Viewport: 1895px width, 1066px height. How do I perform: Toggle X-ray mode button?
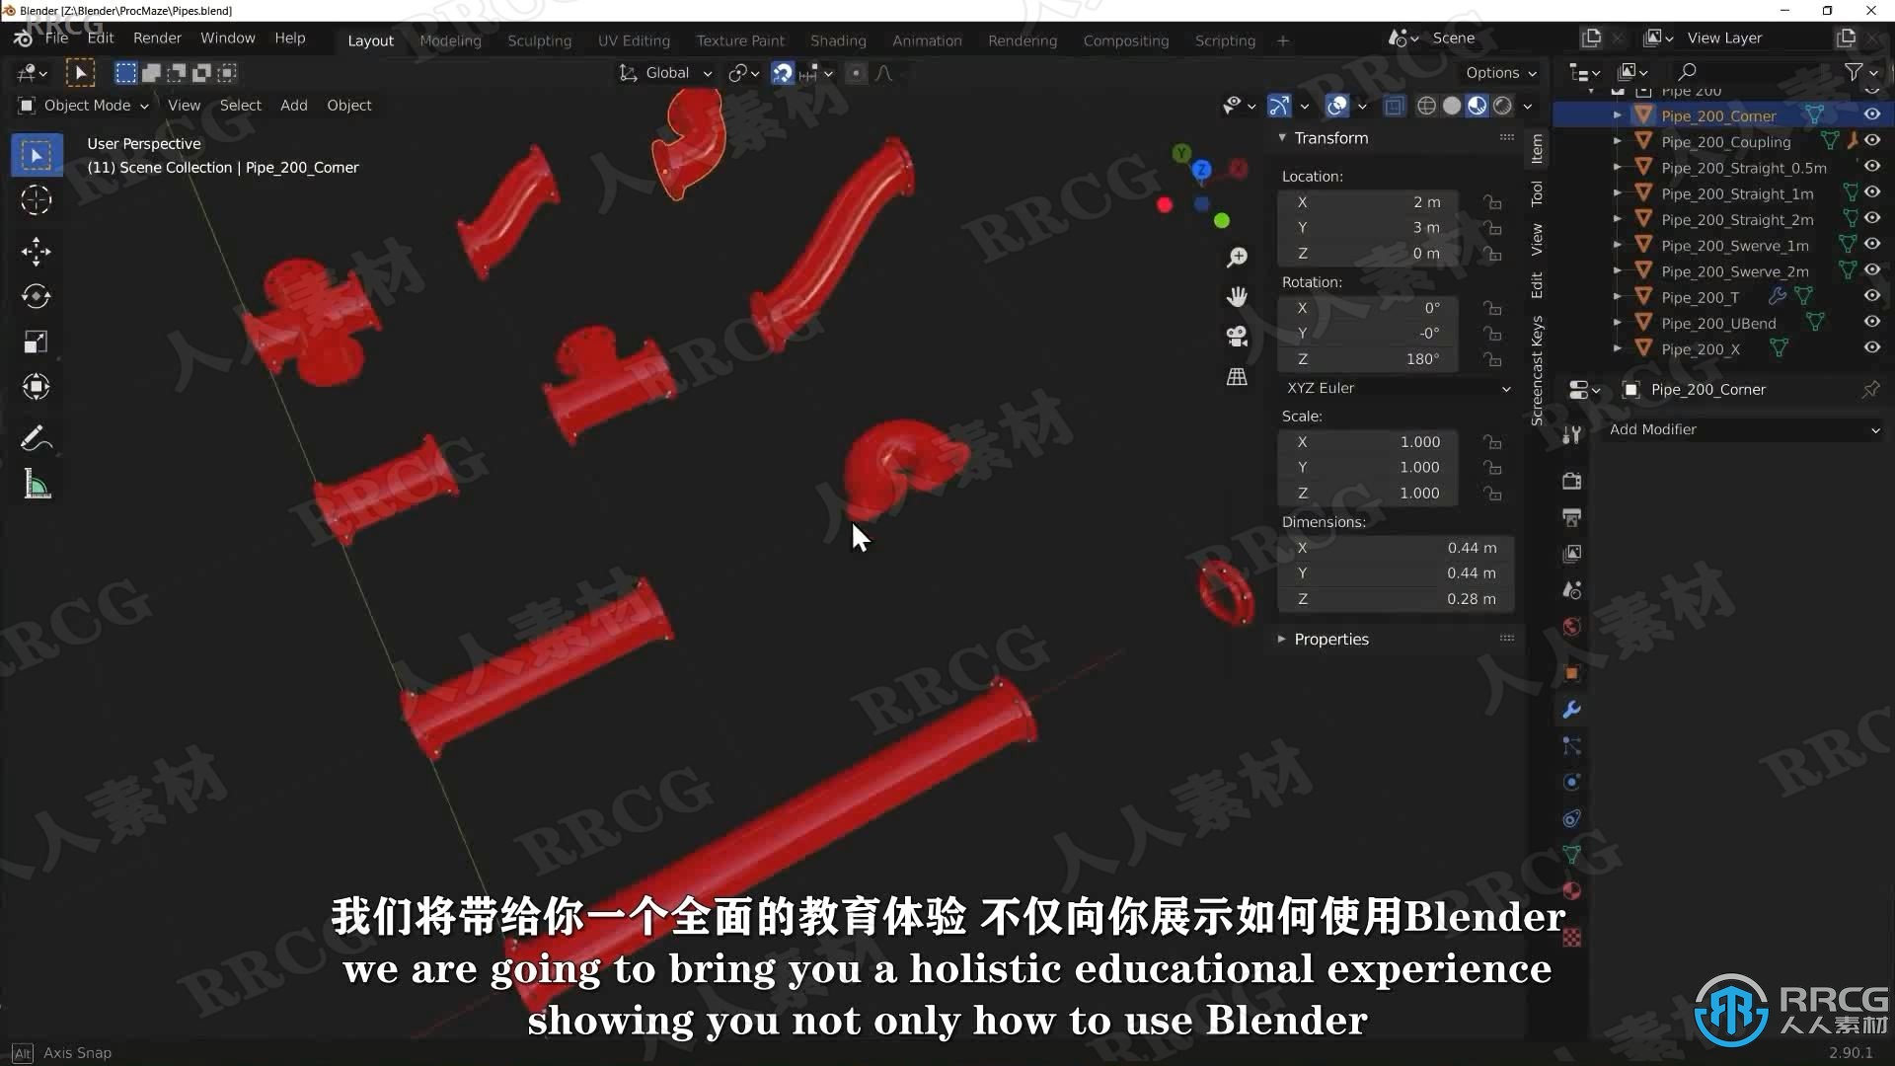click(x=1393, y=106)
